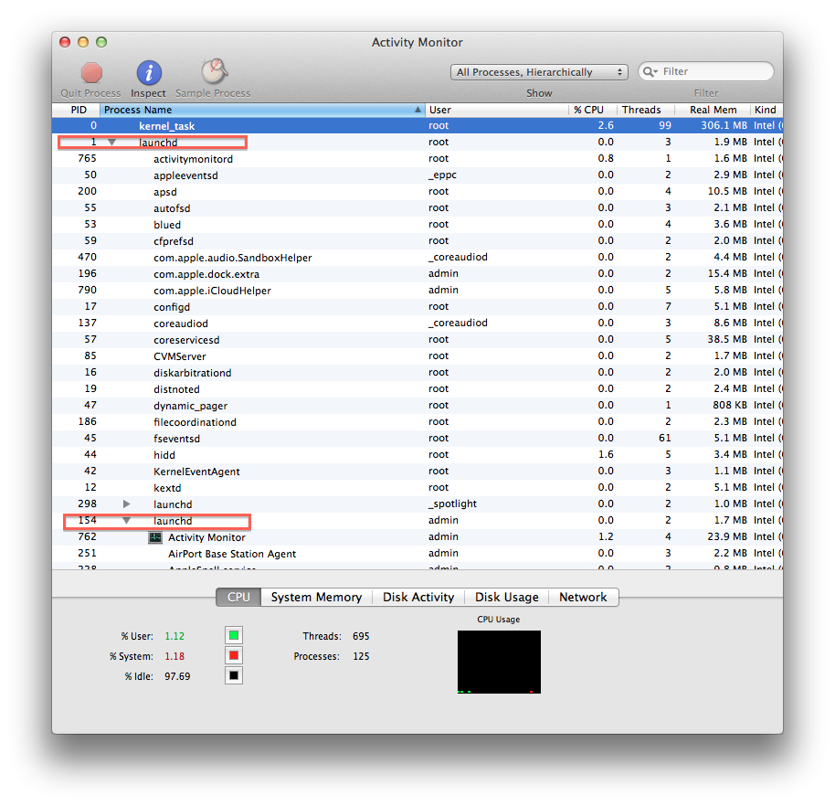The image size is (835, 806).
Task: Select the blued process row
Action: [417, 225]
